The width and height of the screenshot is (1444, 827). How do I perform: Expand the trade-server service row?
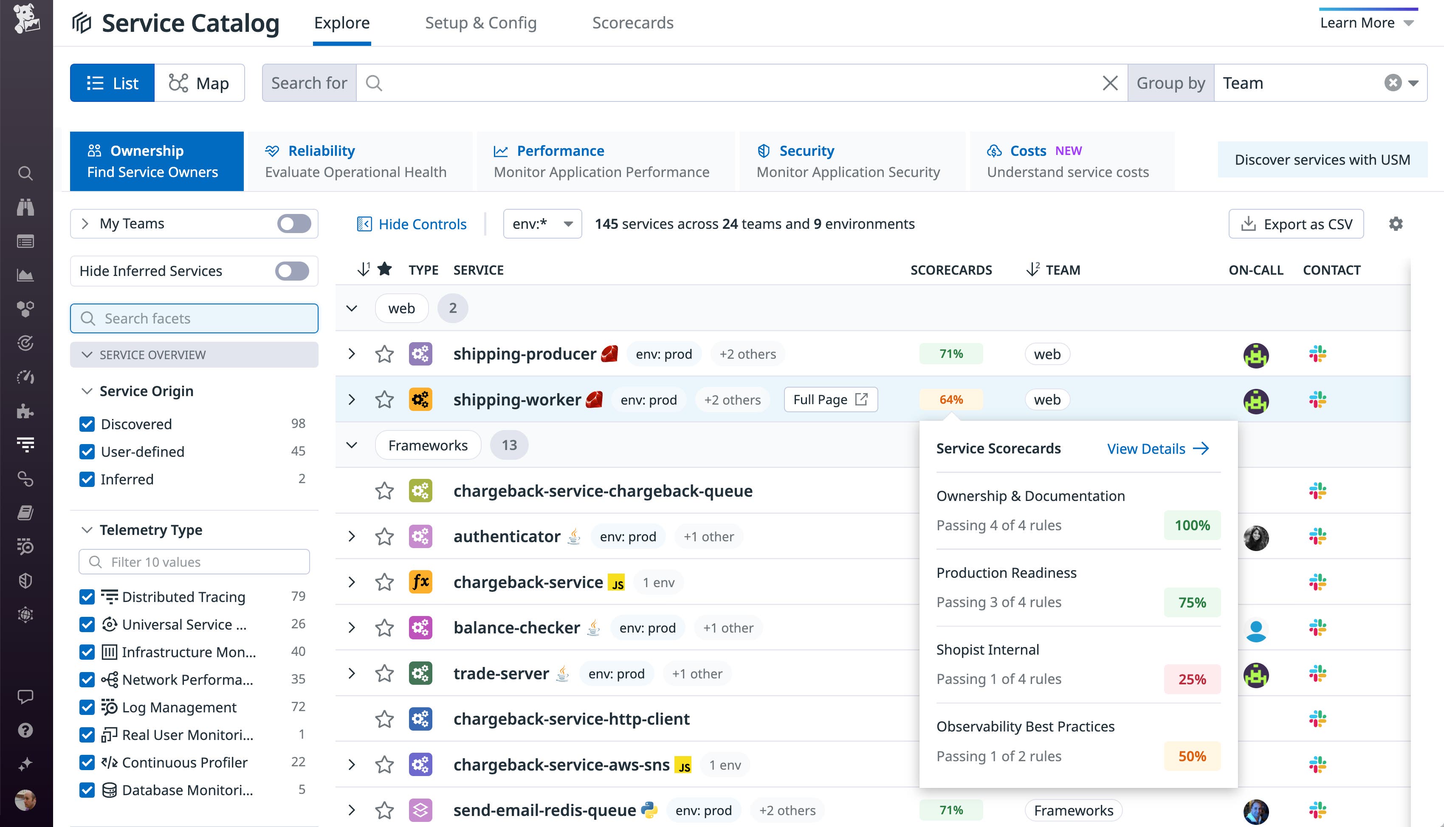352,674
